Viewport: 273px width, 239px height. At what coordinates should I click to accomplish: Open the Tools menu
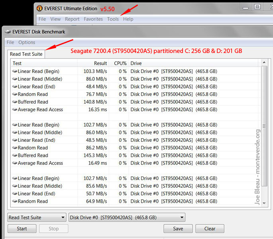(x=113, y=19)
